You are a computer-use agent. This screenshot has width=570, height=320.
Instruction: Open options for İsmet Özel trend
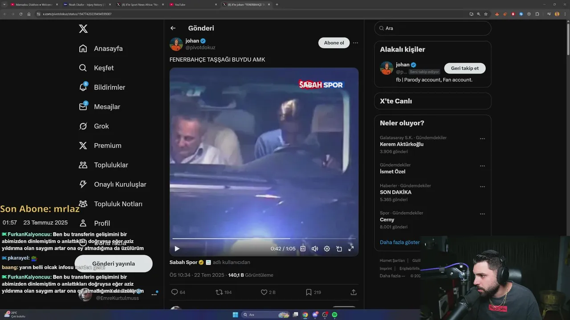click(x=482, y=166)
